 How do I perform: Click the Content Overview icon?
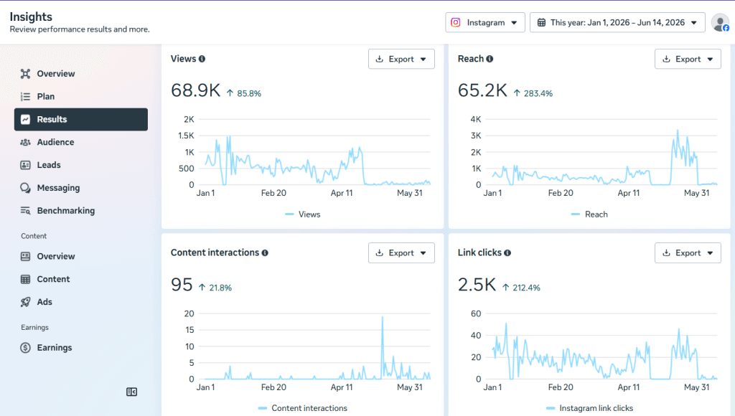tap(25, 256)
